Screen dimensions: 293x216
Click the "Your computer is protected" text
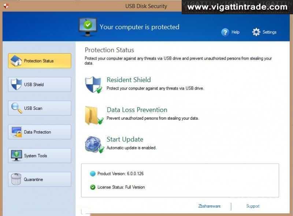pyautogui.click(x=140, y=27)
